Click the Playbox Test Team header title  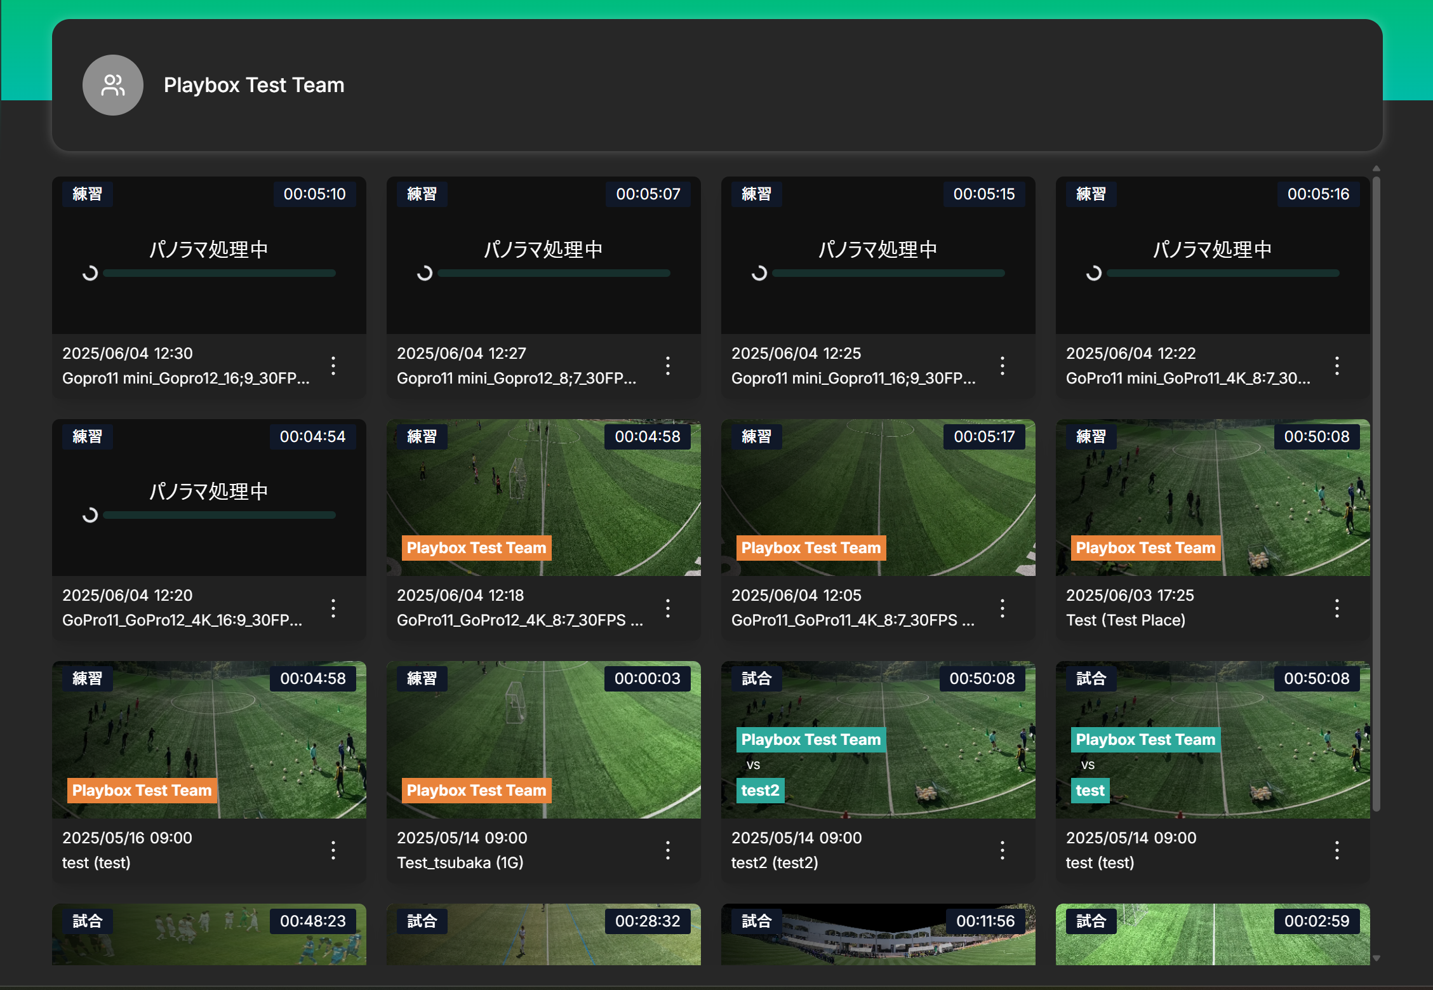pos(254,85)
